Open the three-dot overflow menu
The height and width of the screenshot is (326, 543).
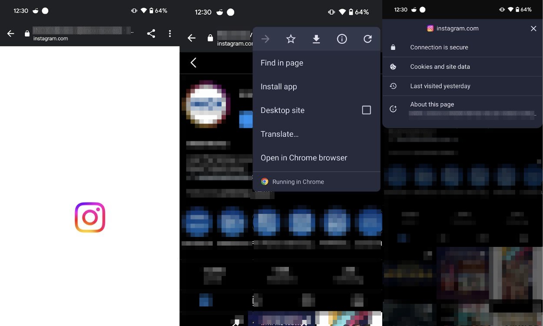170,33
